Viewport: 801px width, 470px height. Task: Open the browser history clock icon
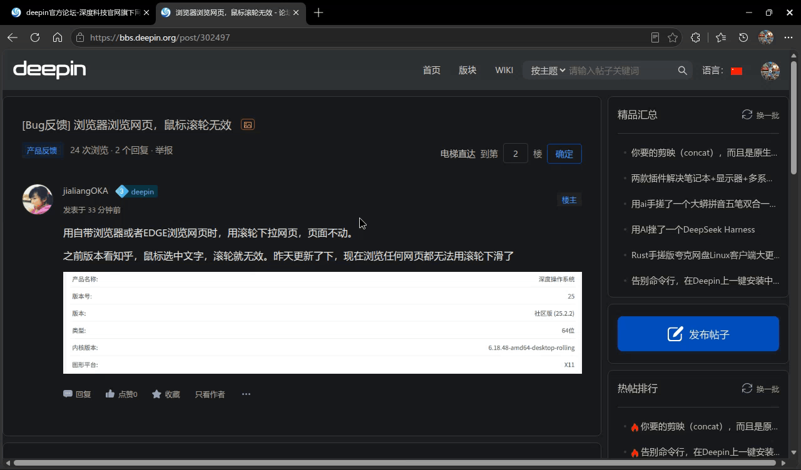743,37
